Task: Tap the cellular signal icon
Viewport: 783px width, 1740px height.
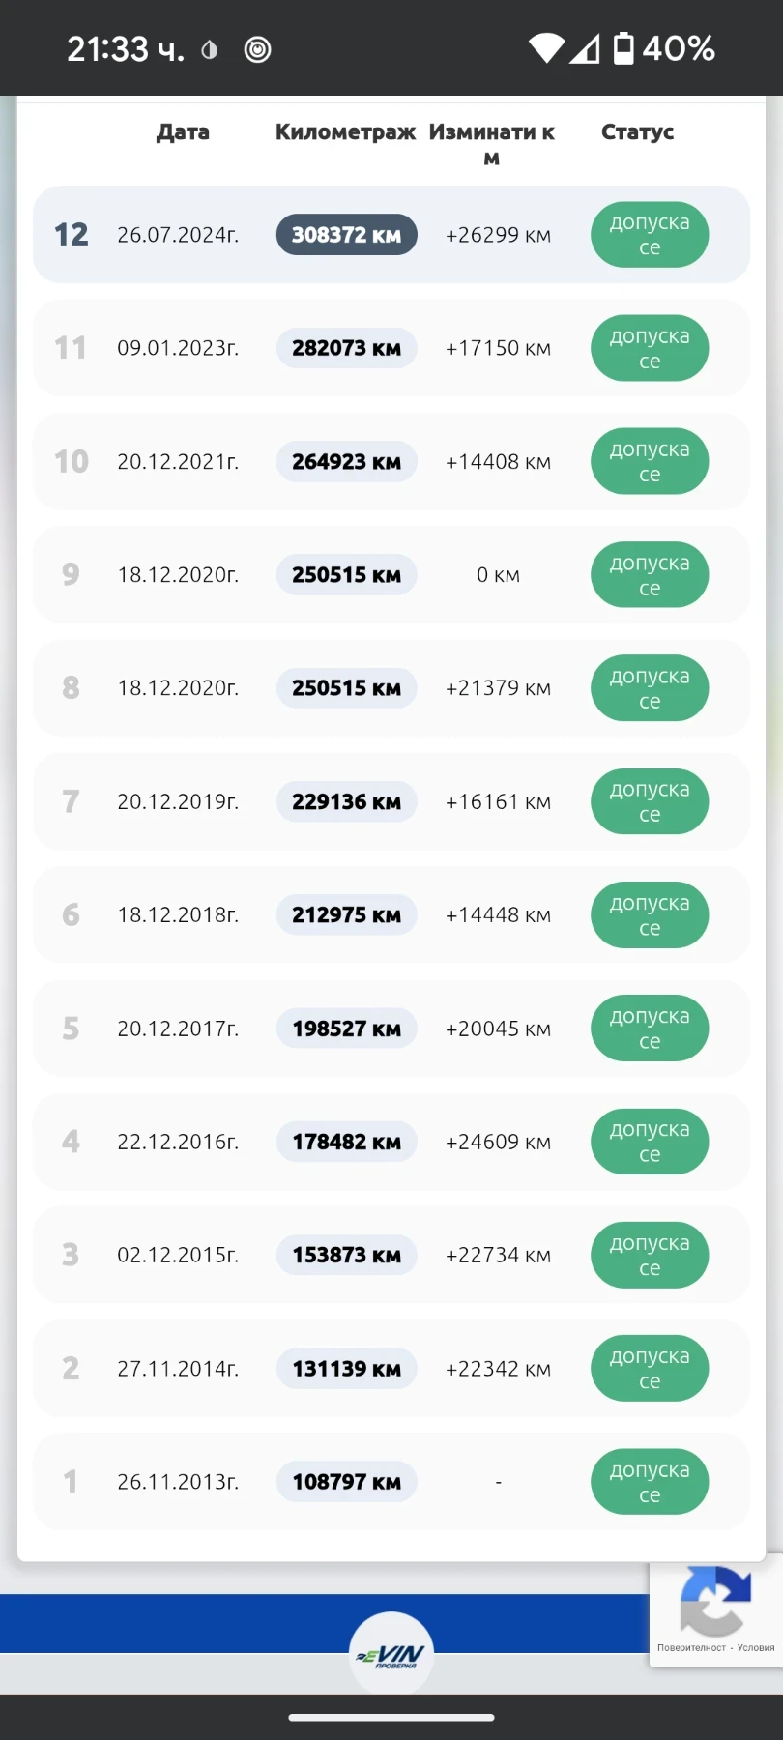Action: [585, 48]
